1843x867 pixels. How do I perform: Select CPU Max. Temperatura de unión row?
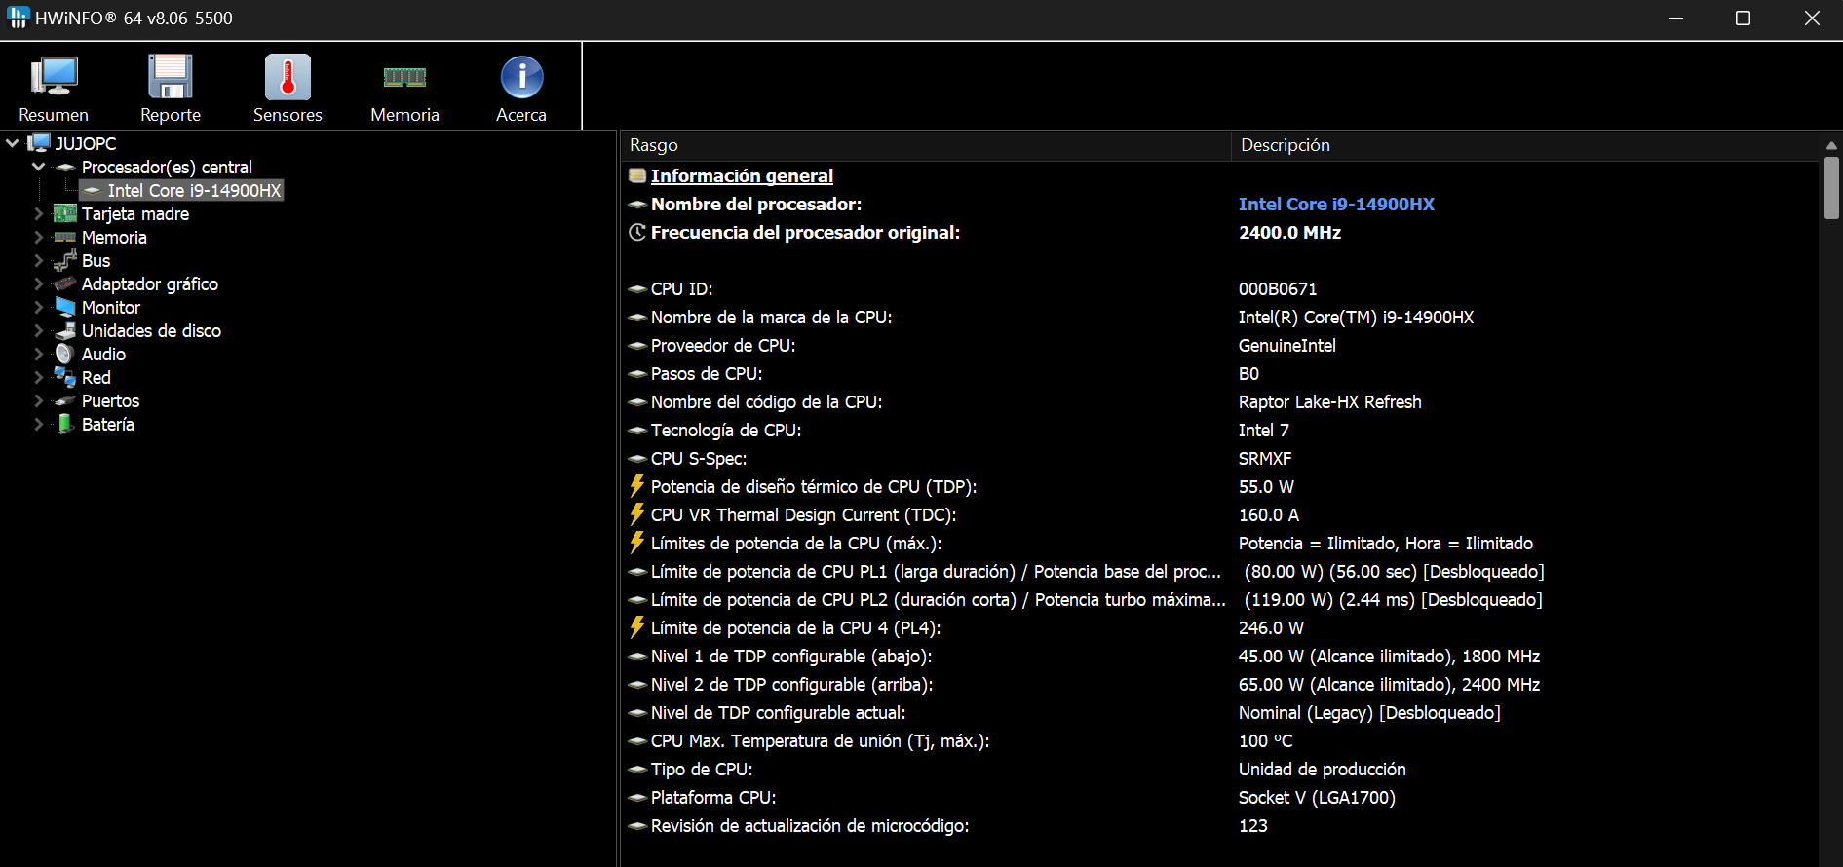click(x=1220, y=740)
